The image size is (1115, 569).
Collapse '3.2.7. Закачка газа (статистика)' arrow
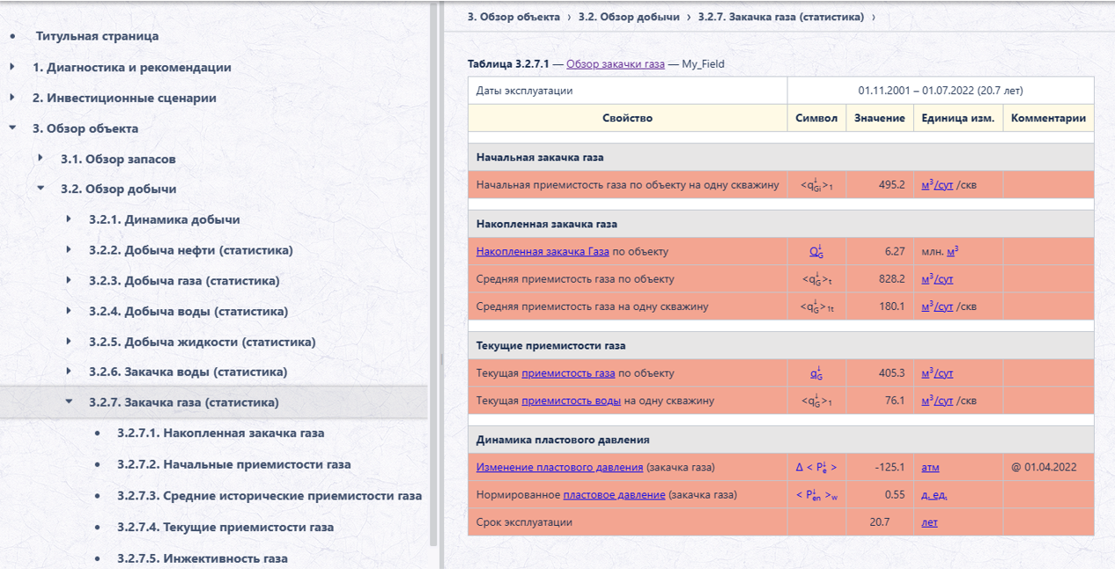point(69,402)
